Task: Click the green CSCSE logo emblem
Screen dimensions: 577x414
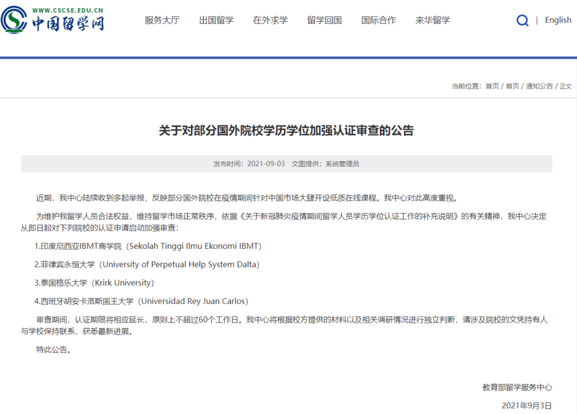Action: click(x=14, y=20)
